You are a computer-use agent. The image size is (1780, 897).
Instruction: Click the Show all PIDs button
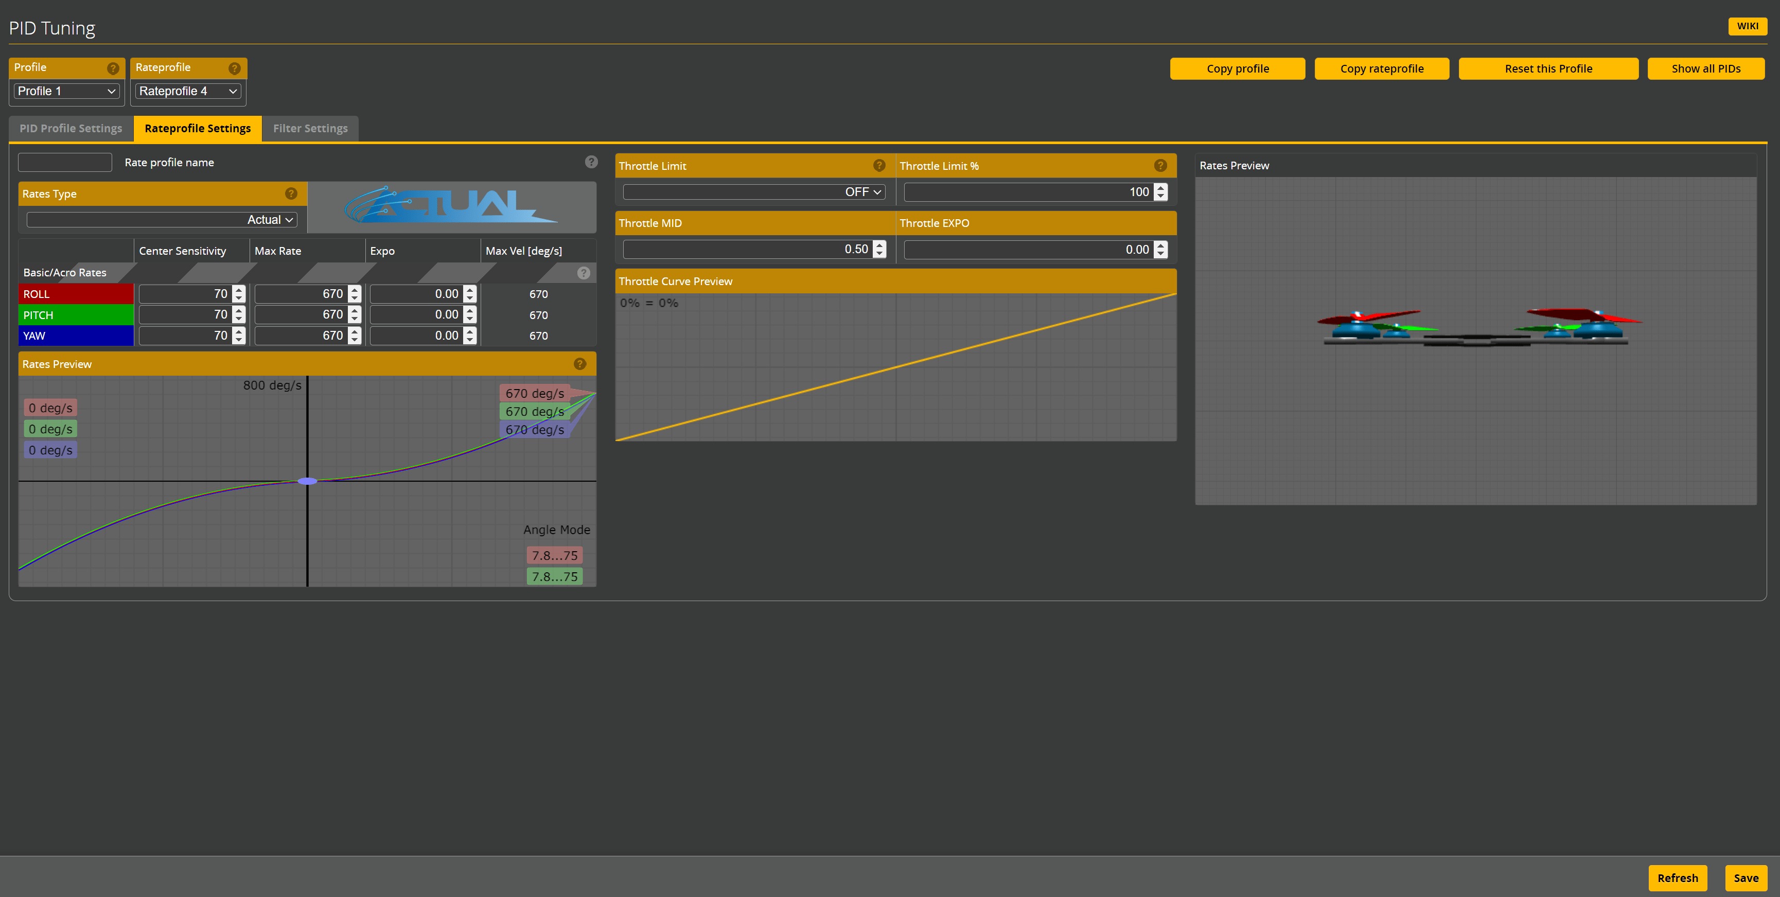1705,68
